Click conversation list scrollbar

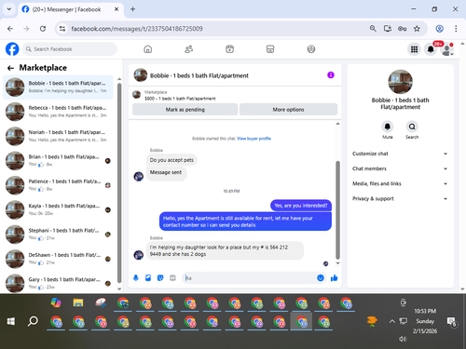click(x=119, y=183)
